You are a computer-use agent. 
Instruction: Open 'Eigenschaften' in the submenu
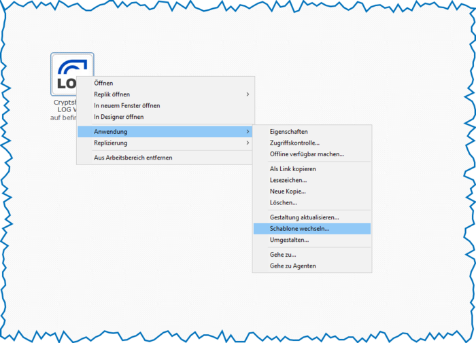289,131
